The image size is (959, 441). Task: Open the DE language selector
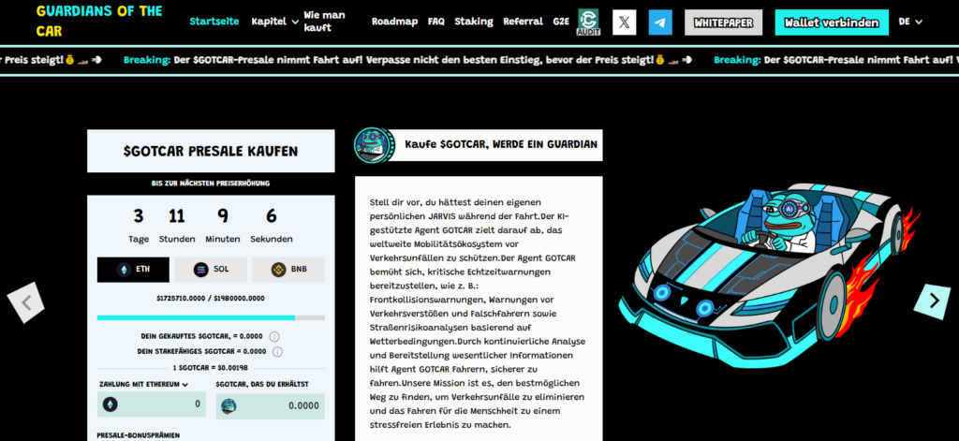tap(910, 22)
